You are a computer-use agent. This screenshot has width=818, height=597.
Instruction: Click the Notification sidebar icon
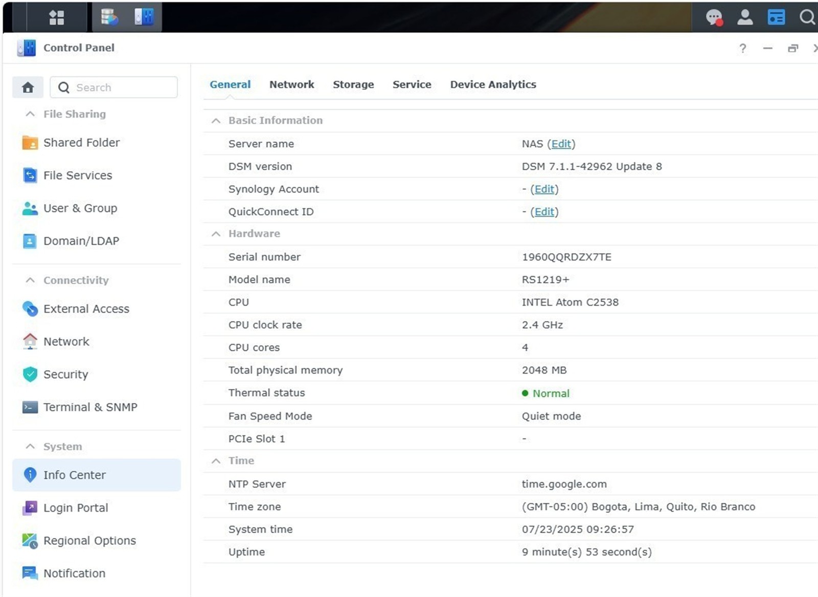pos(30,573)
